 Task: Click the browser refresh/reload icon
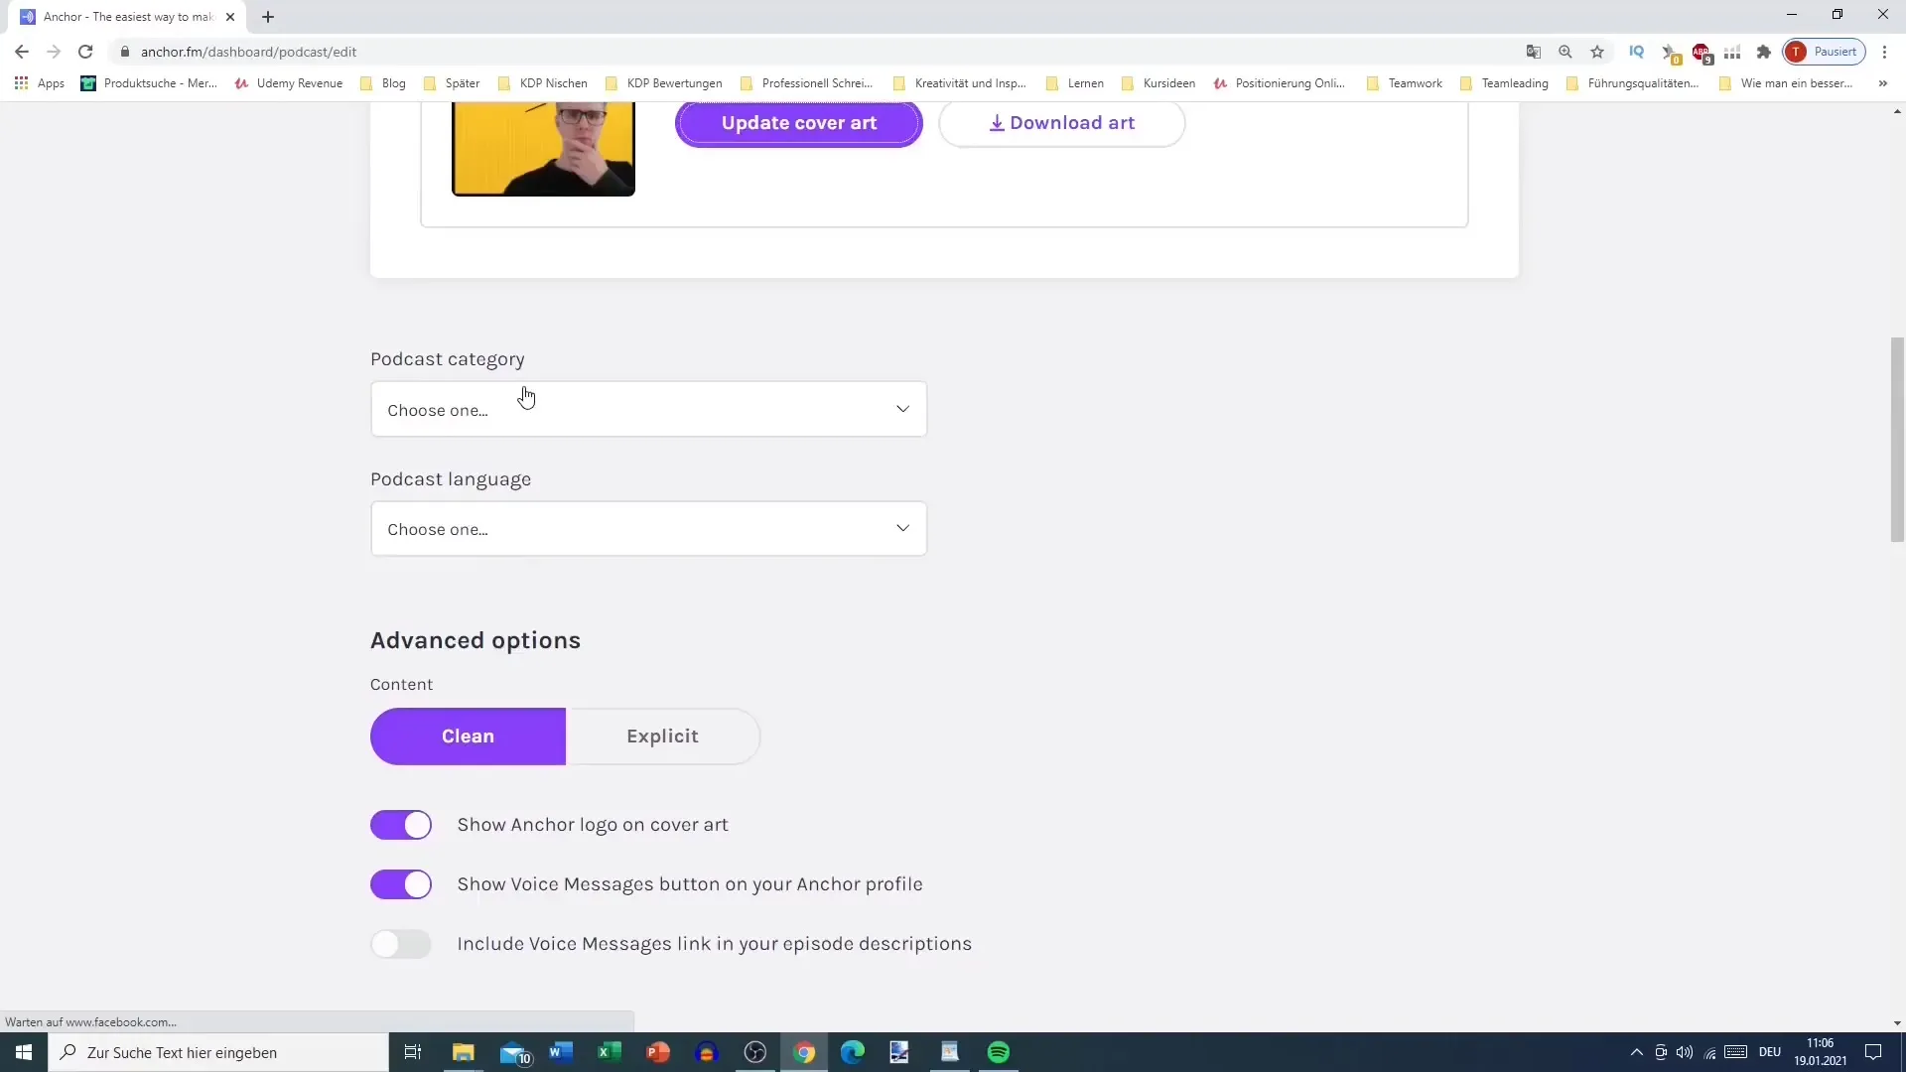click(85, 51)
